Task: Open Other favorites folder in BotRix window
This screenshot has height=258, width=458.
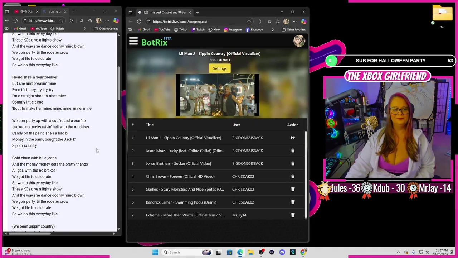Action: pos(293,30)
